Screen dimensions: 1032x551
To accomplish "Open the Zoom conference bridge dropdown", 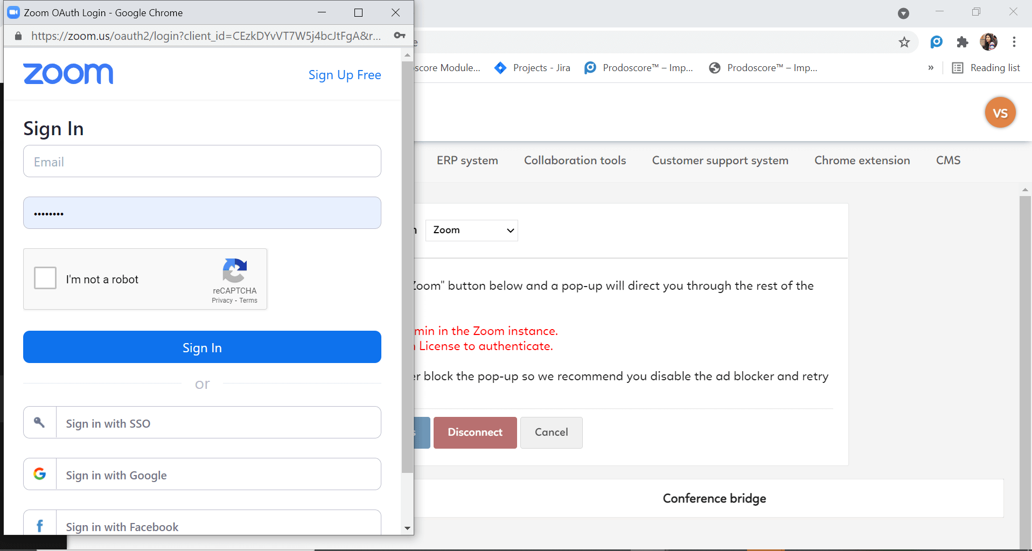I will (x=471, y=230).
